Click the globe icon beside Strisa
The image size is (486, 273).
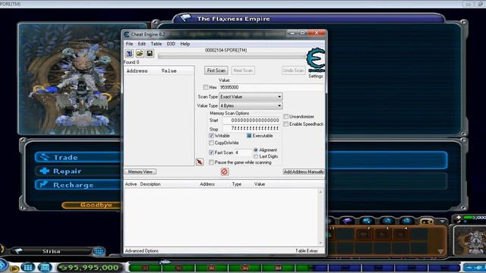point(99,251)
